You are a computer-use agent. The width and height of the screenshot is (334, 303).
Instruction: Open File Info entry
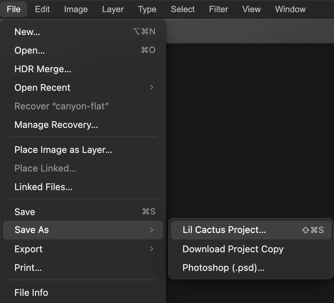[x=83, y=293]
